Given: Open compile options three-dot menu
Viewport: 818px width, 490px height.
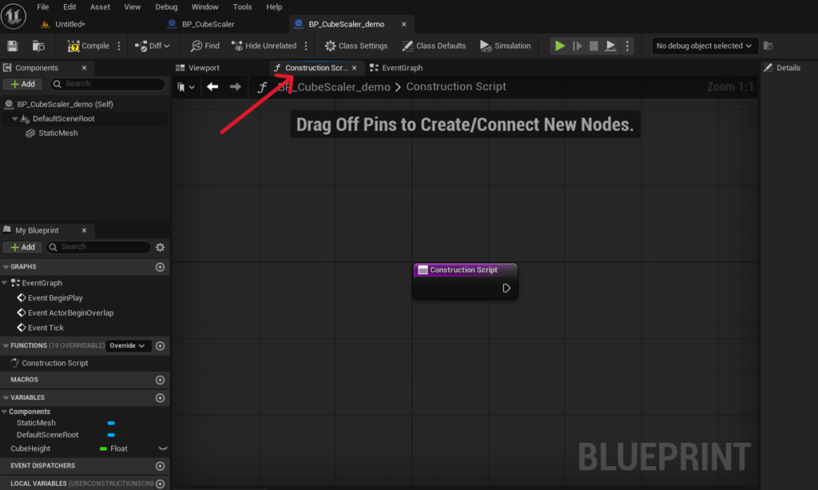Looking at the screenshot, I should coord(119,46).
